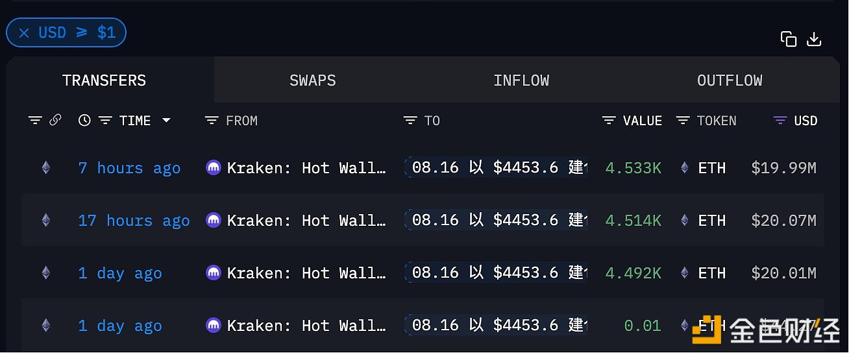849x353 pixels.
Task: Click the ETH token icon in second row
Action: [684, 221]
